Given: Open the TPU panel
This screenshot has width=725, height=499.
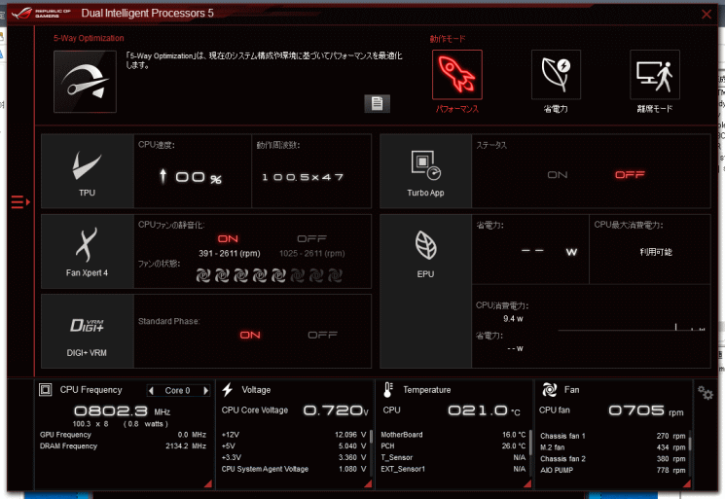Looking at the screenshot, I should pos(88,171).
